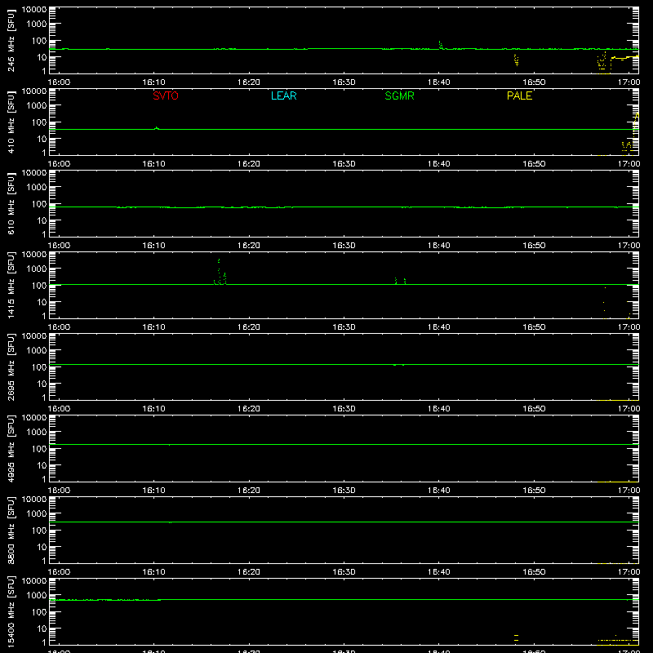Click the yellow dashes near 16:48 on 15400 MHz

(x=517, y=637)
